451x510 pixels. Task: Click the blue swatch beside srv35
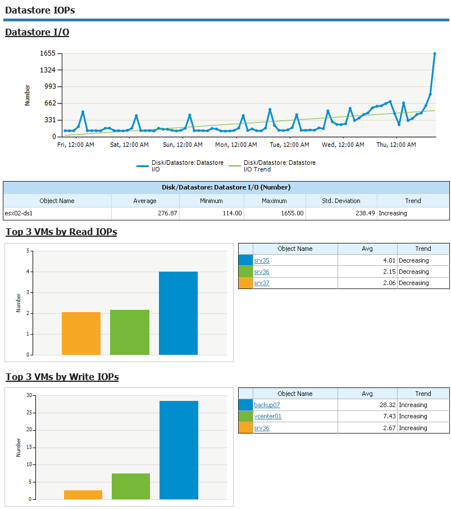tap(245, 260)
